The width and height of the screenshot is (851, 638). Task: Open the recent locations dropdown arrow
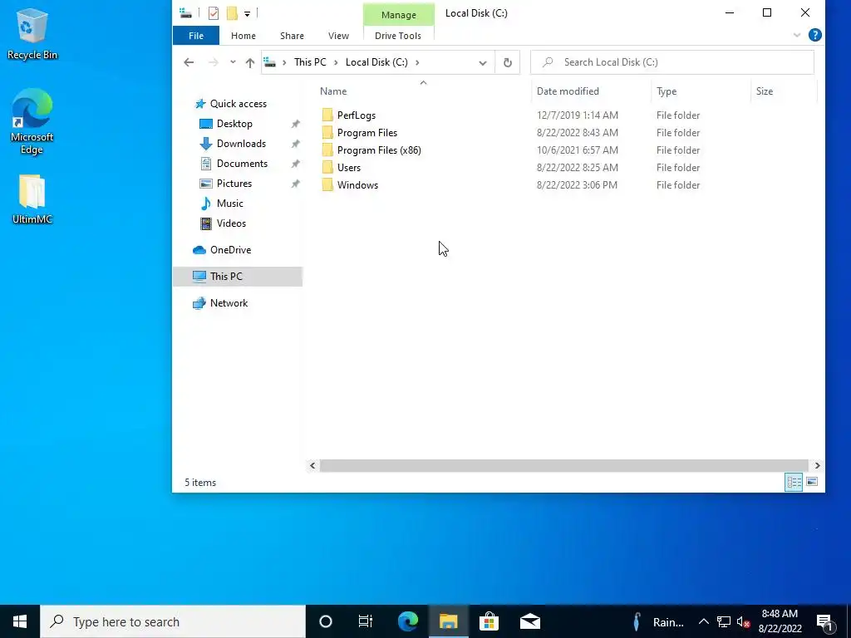[x=233, y=62]
